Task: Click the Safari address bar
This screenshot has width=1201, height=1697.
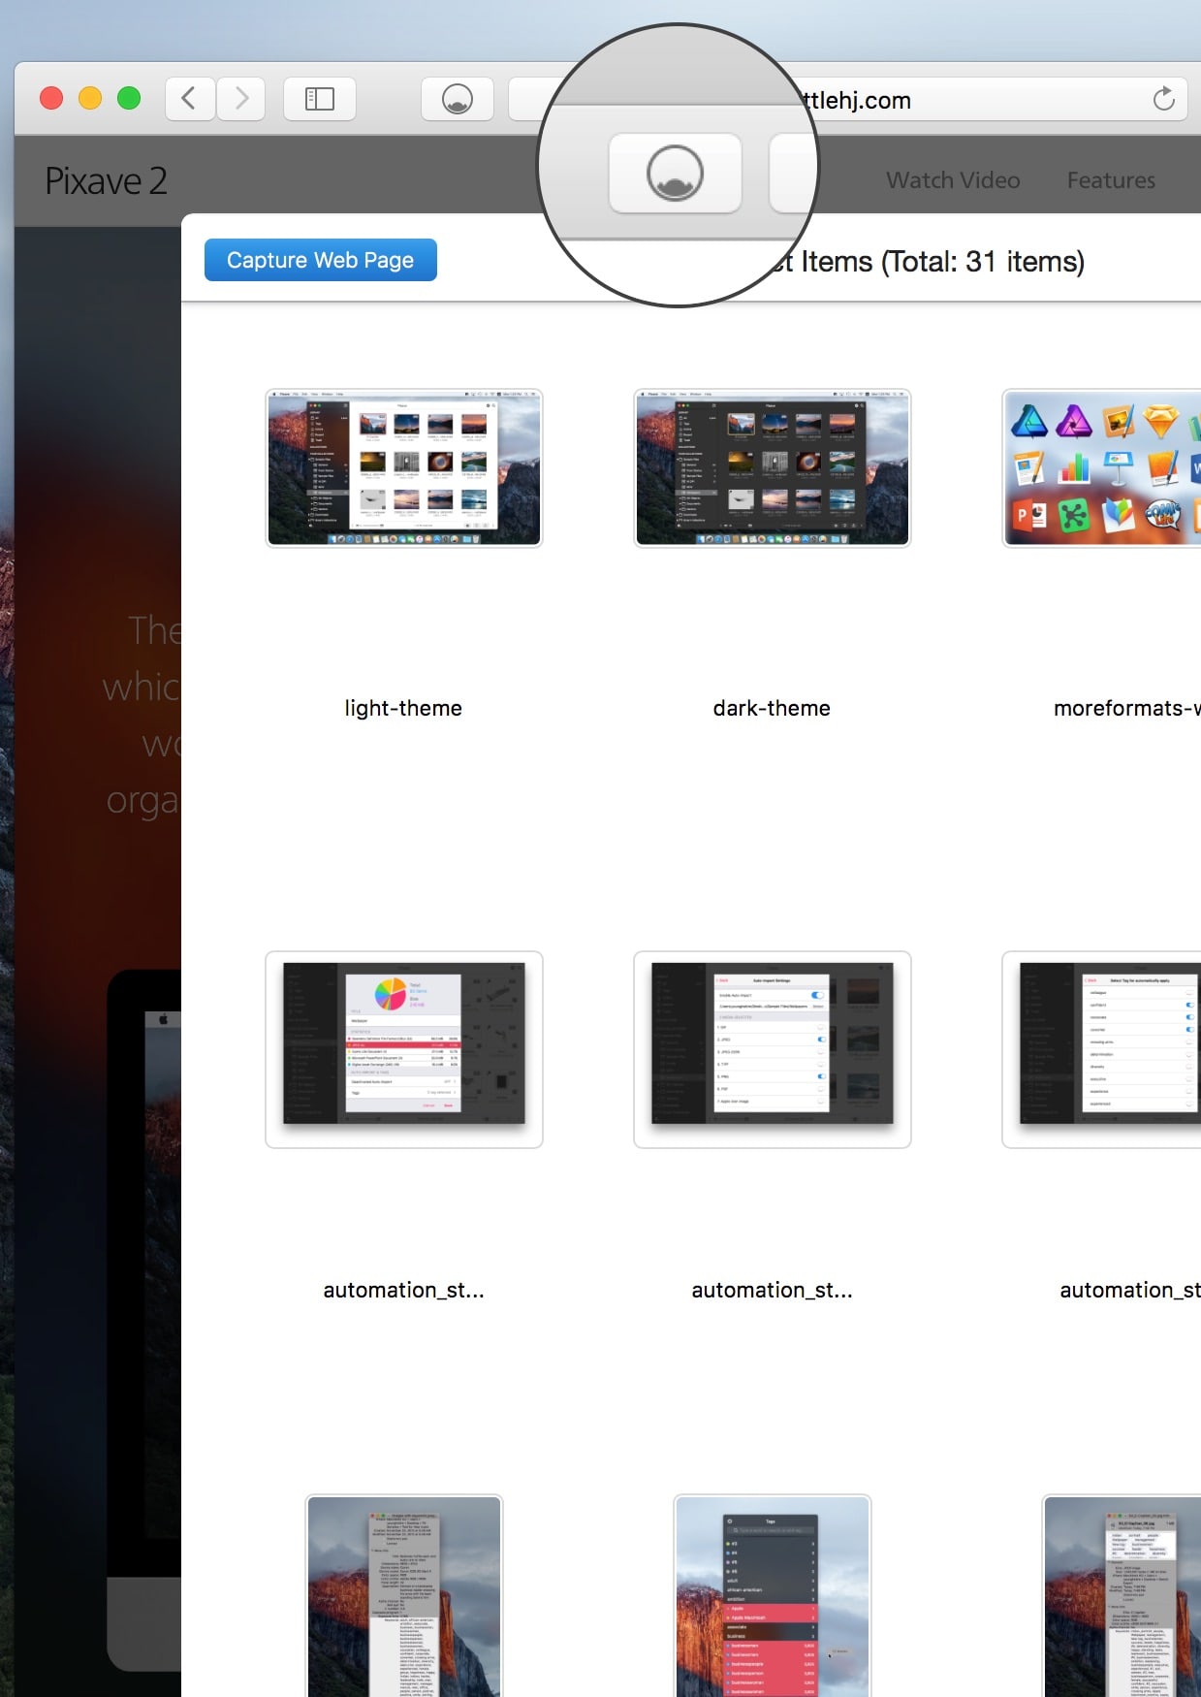Action: (848, 99)
